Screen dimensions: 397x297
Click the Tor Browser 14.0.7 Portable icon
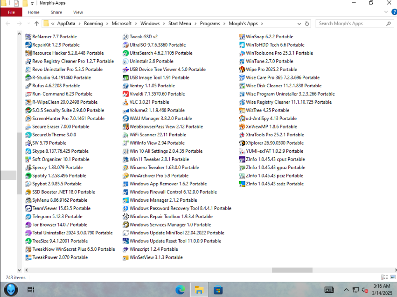tap(28, 225)
